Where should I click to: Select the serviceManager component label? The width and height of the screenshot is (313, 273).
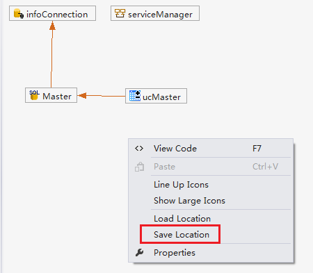pos(160,15)
